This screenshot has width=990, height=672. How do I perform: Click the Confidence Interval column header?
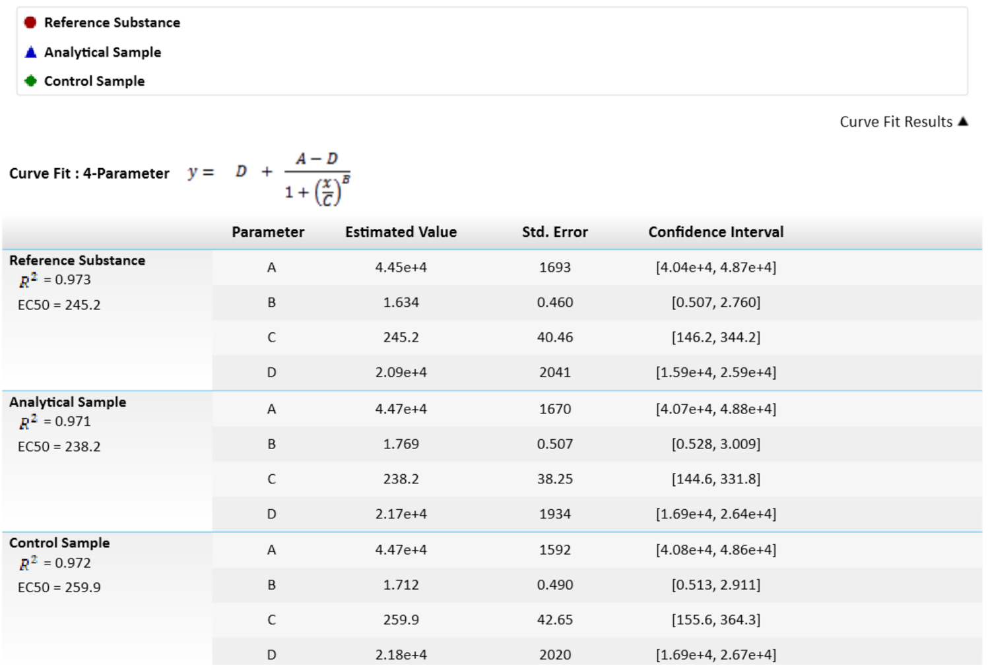716,232
